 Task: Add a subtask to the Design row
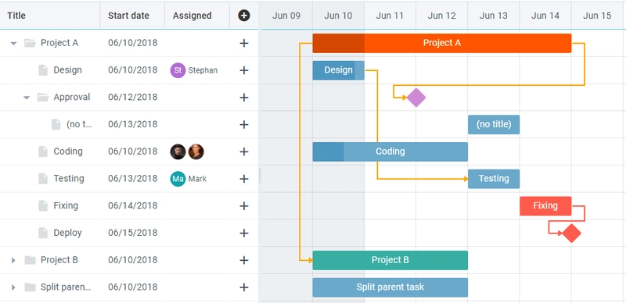coord(244,70)
